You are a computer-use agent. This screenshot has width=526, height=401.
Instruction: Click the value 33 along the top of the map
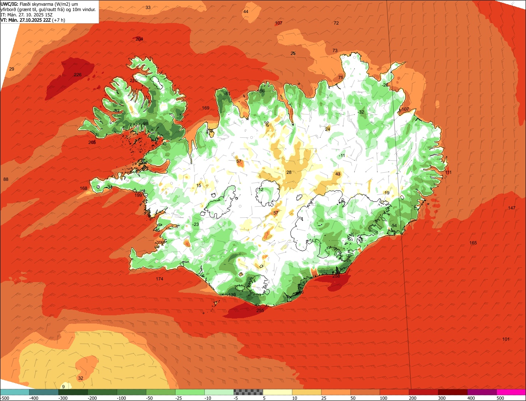point(148,7)
